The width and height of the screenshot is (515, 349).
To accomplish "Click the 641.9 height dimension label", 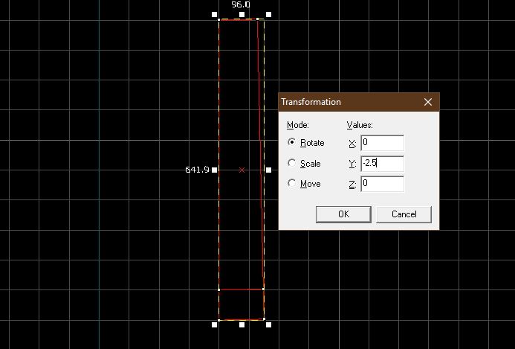I will 197,170.
